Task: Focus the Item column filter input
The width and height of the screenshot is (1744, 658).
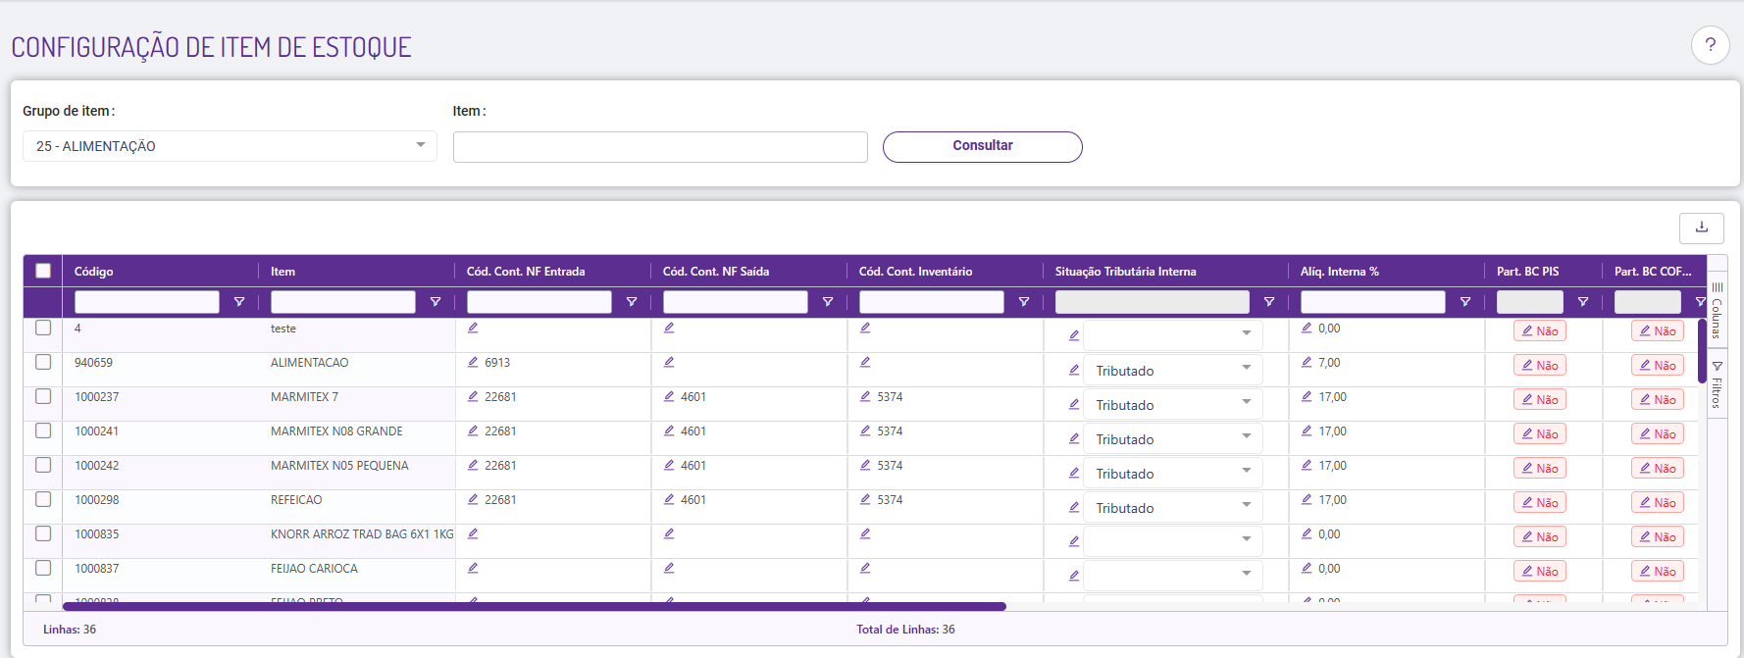Action: [x=343, y=302]
